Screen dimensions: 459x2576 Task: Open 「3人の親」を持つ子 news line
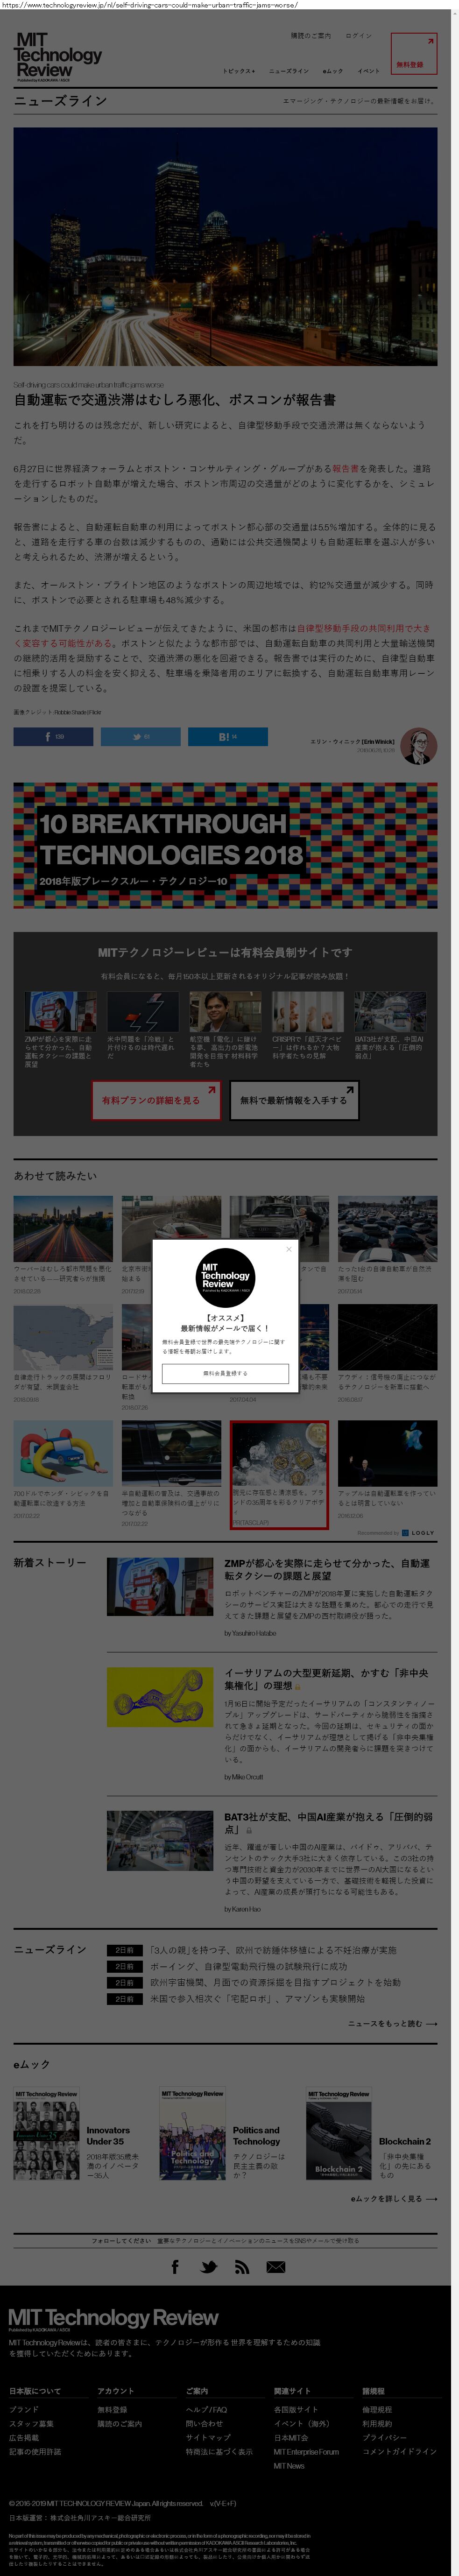point(273,1950)
